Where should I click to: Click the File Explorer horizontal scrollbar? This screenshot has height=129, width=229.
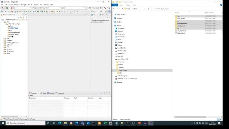pyautogui.click(x=190, y=117)
